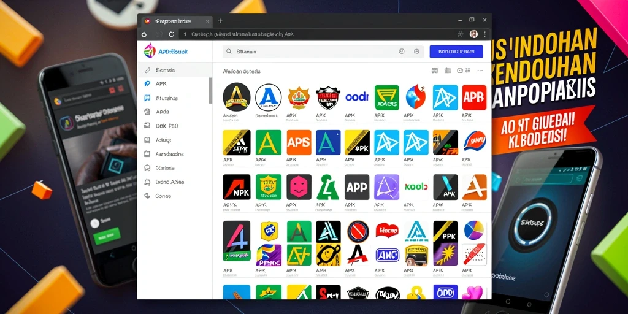Open the black 'NPK' red arrow app
Image resolution: width=628 pixels, height=314 pixels.
(x=236, y=187)
